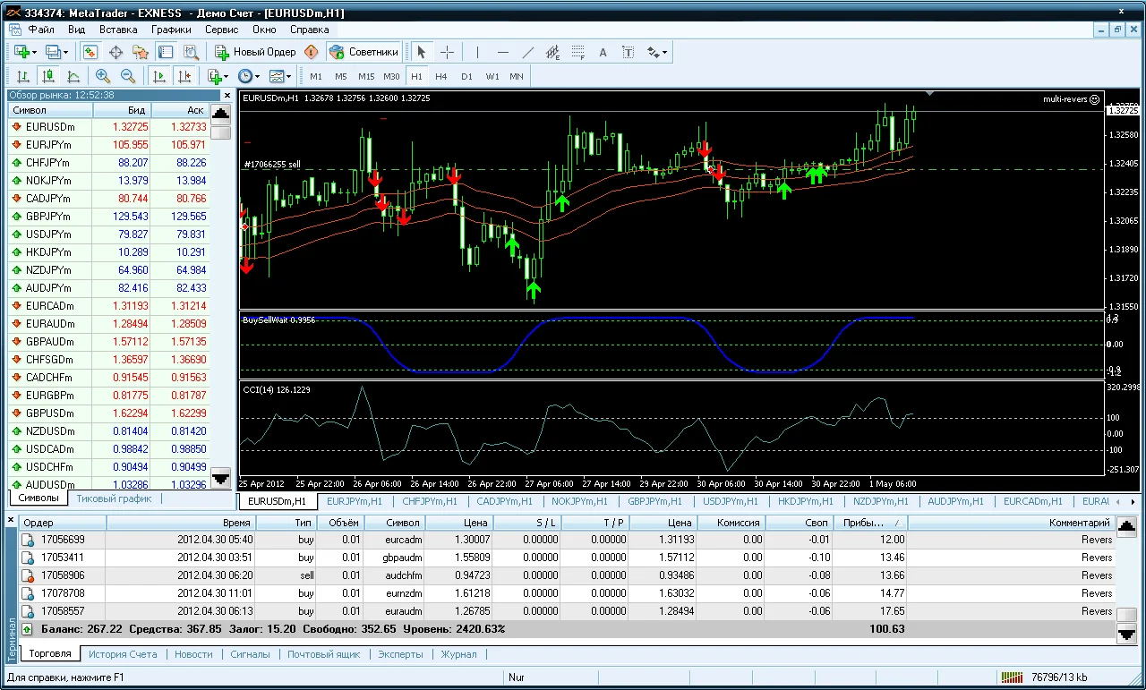Toggle chart auto-scroll button
1146x690 pixels.
pos(160,76)
